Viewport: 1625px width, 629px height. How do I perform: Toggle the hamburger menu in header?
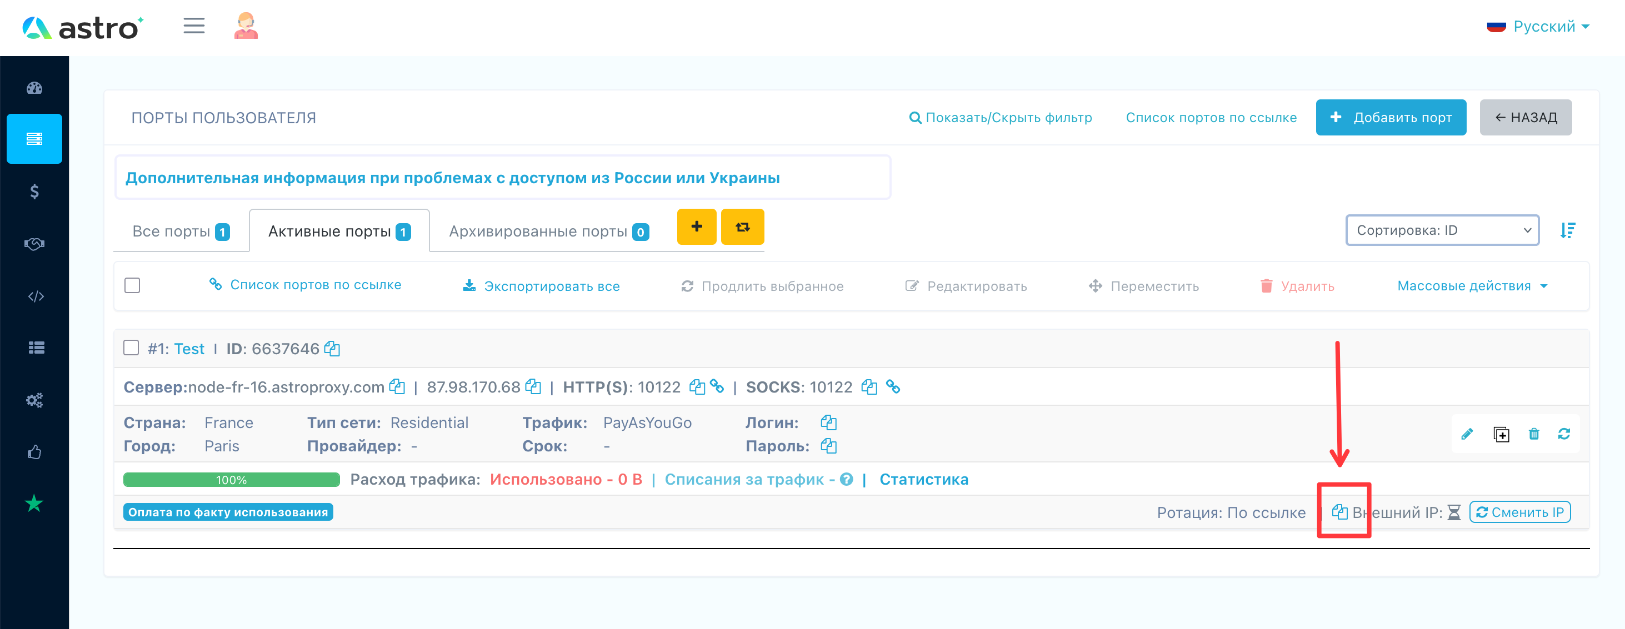click(194, 26)
